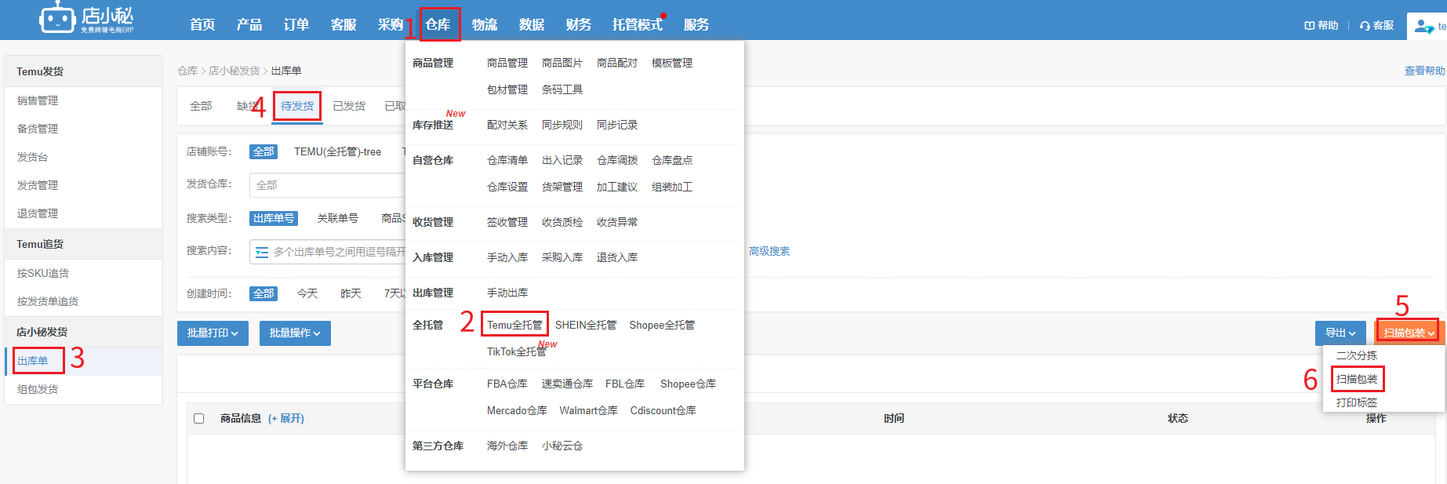The height and width of the screenshot is (484, 1447).
Task: Open the 产品 menu
Action: [x=249, y=25]
